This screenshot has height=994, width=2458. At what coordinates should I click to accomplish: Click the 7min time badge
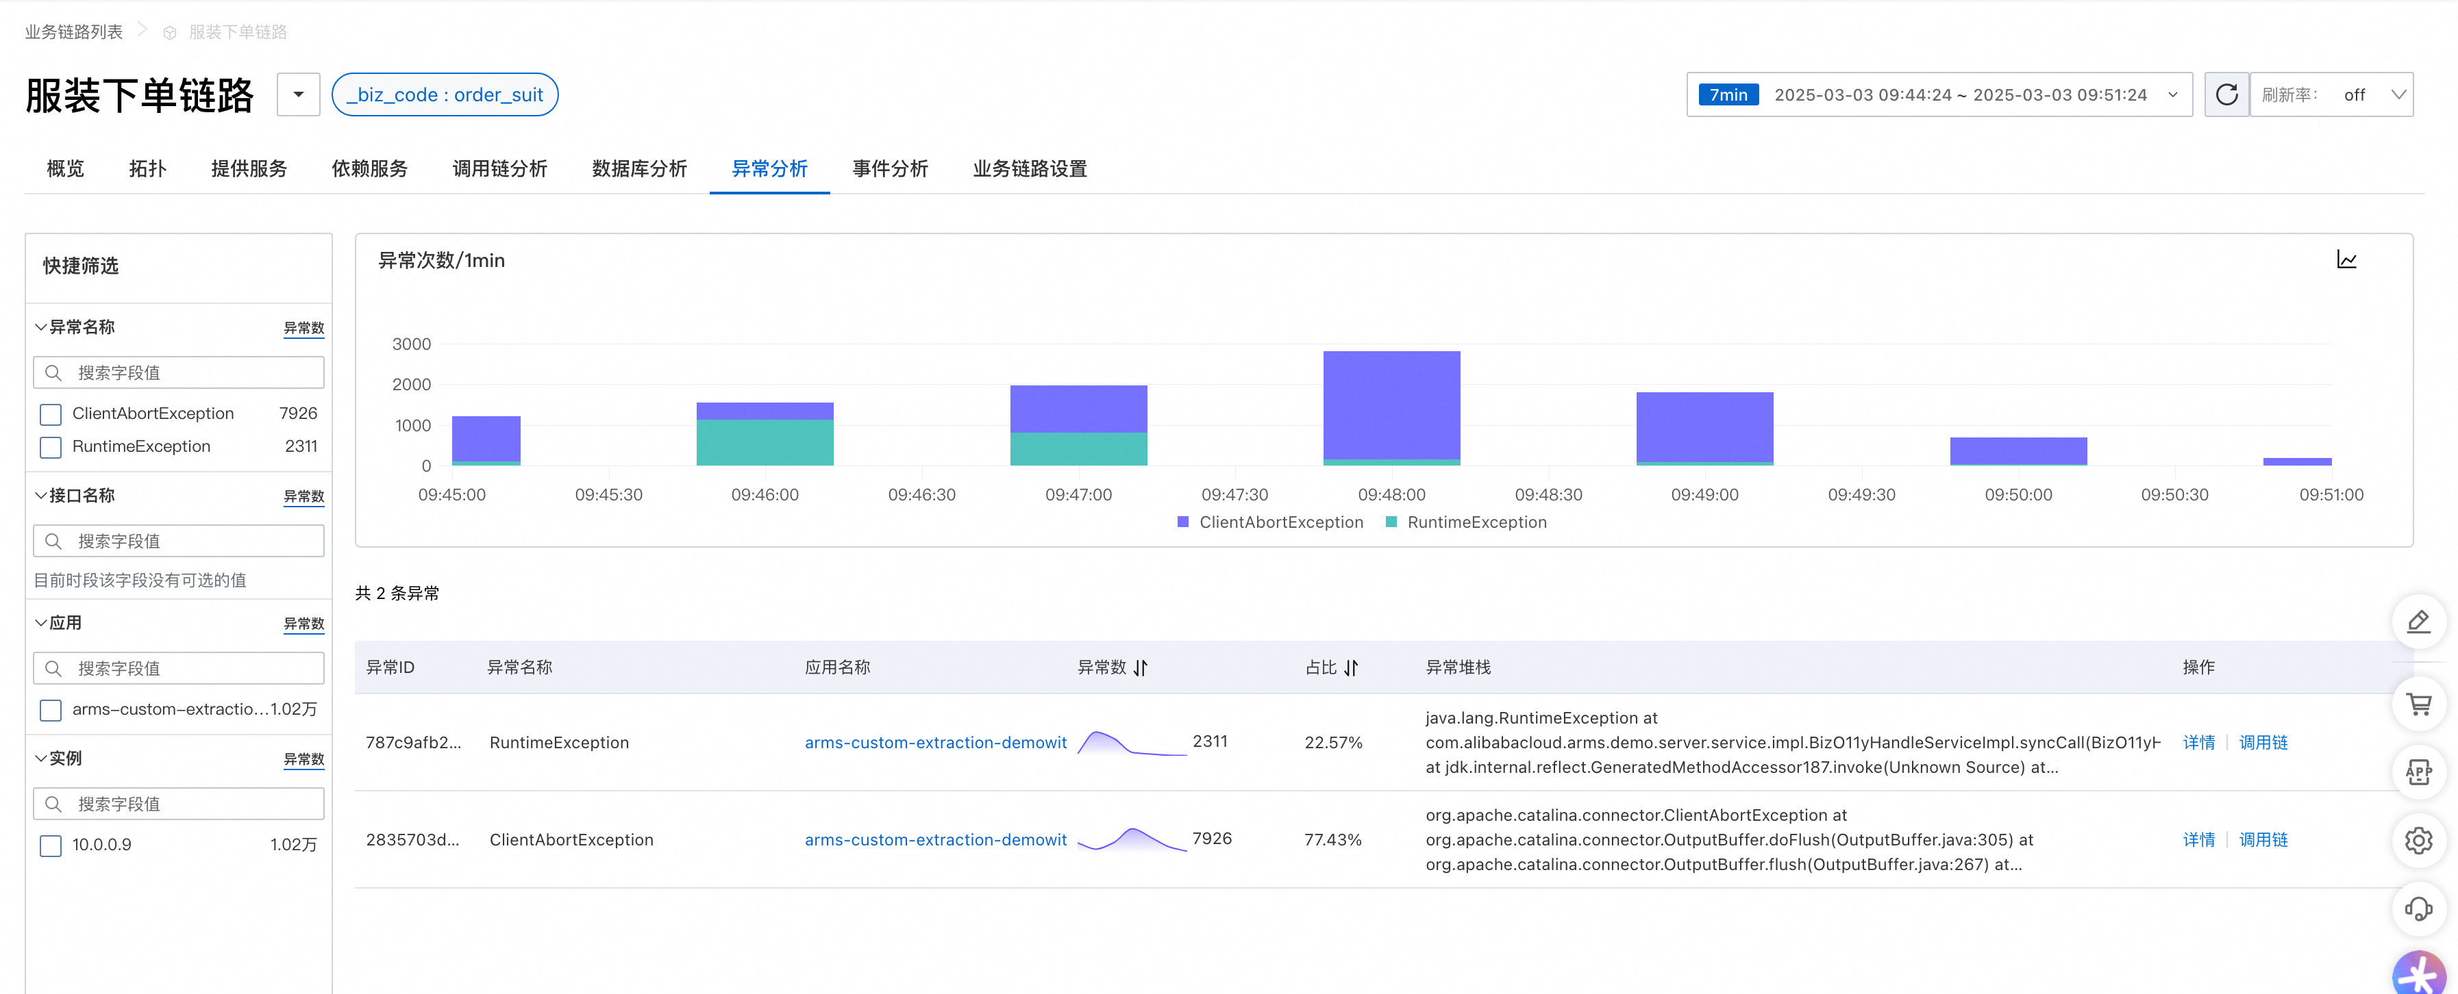coord(1728,94)
